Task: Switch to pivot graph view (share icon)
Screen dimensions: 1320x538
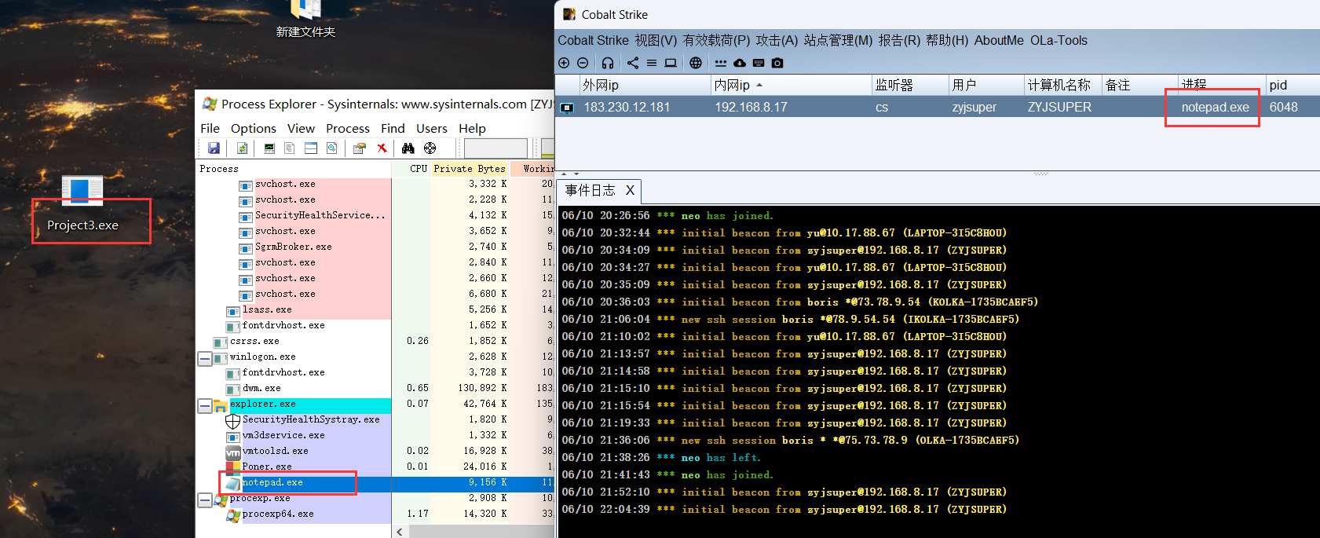Action: 633,63
